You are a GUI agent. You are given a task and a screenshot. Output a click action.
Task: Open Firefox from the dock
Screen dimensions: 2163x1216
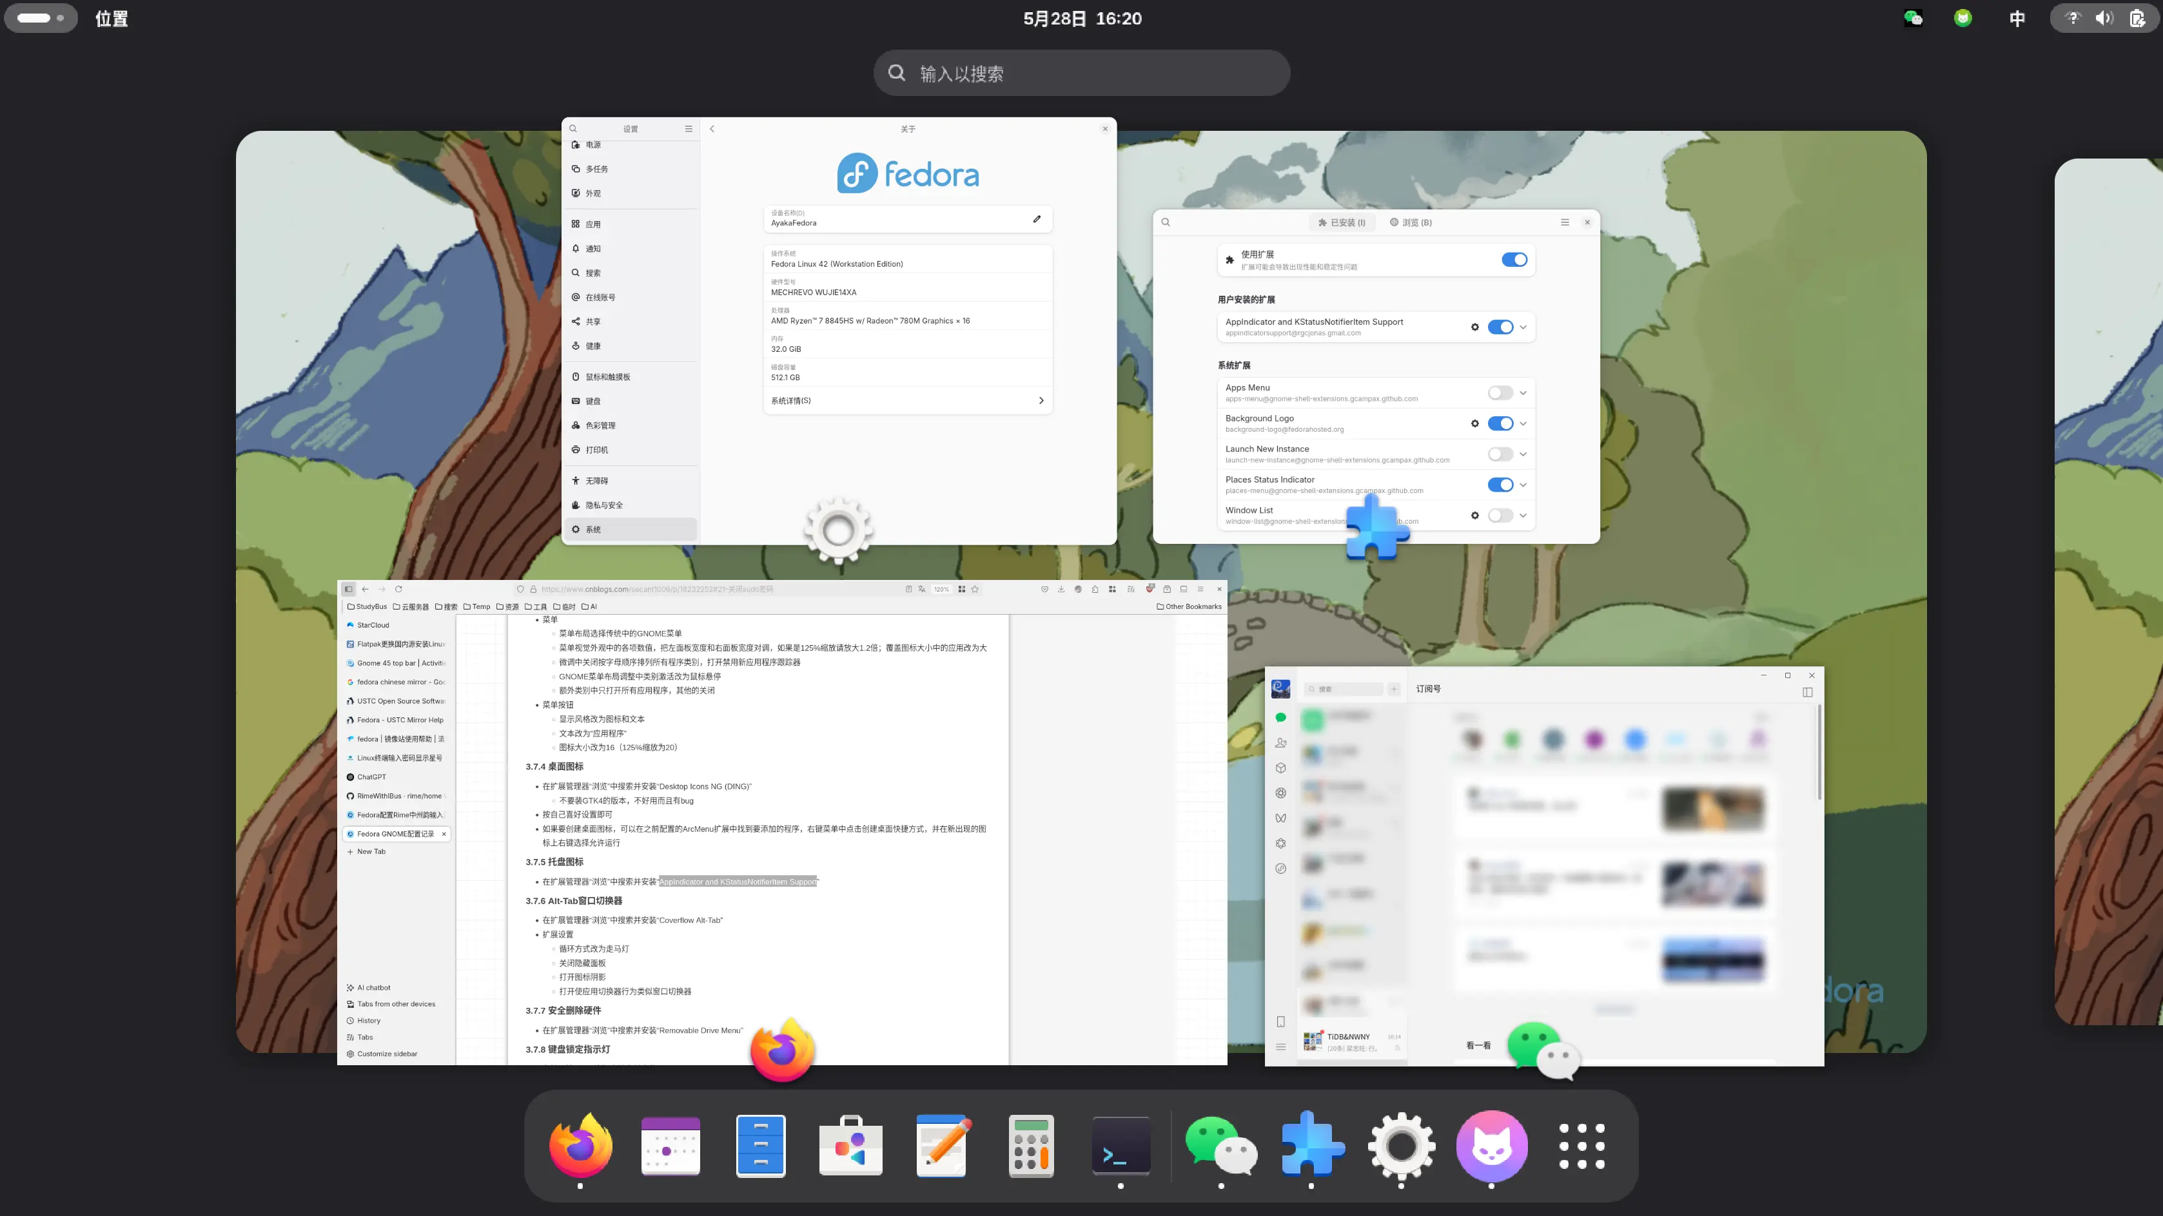point(580,1146)
